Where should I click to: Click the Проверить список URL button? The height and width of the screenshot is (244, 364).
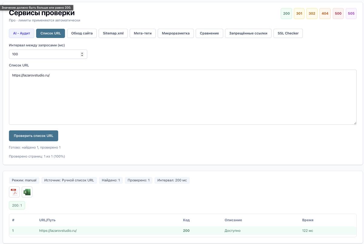coord(34,136)
